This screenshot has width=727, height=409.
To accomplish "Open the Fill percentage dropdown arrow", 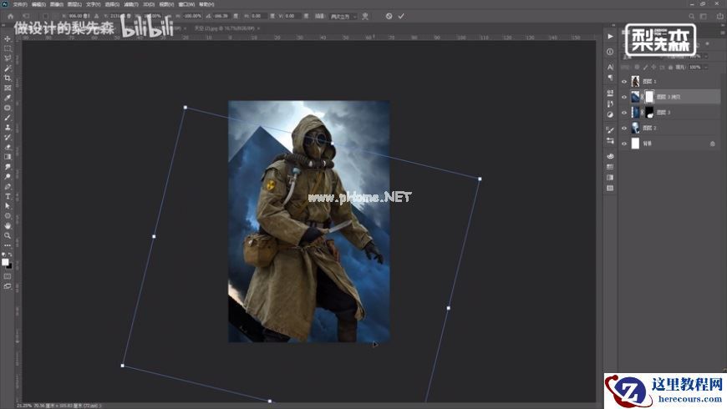I will [705, 67].
